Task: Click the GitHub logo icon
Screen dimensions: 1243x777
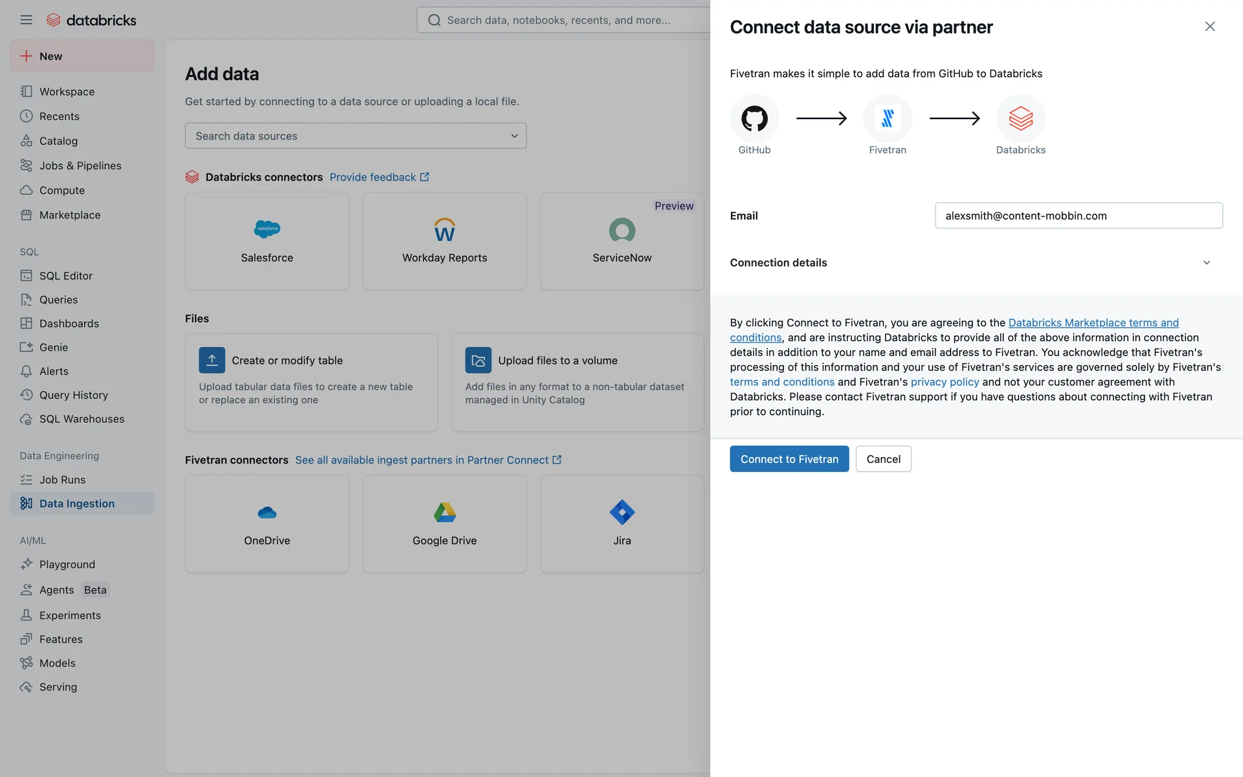Action: coord(754,118)
